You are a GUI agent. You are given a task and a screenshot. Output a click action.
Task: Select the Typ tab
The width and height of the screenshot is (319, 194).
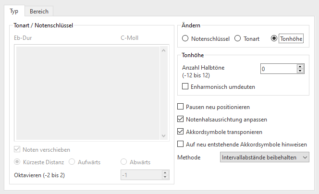coord(14,11)
